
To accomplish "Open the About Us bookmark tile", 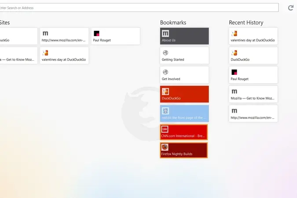I will click(184, 36).
